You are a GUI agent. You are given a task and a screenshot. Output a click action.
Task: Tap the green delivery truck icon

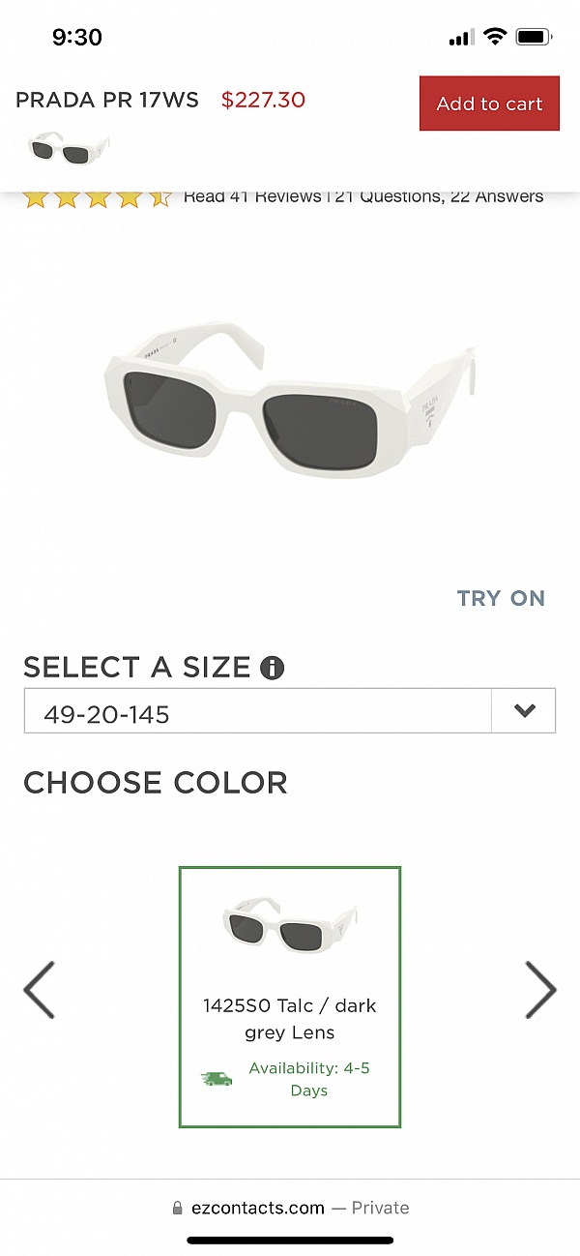[217, 1078]
